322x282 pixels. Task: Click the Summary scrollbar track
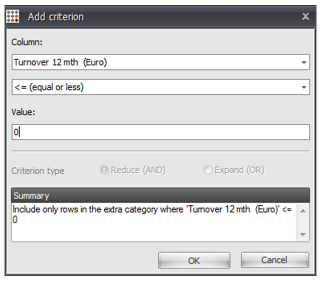[303, 223]
